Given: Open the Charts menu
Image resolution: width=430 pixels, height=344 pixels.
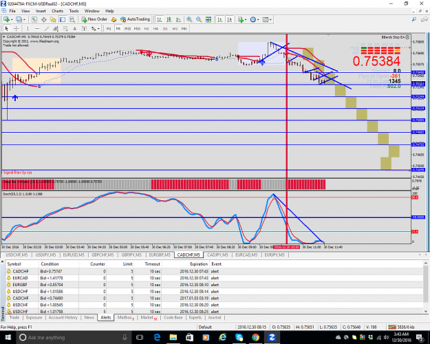Looking at the screenshot, I should point(57,11).
